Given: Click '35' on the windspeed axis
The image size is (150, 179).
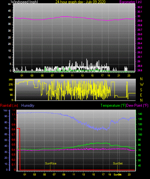Looking at the screenshot, I should [9, 24].
